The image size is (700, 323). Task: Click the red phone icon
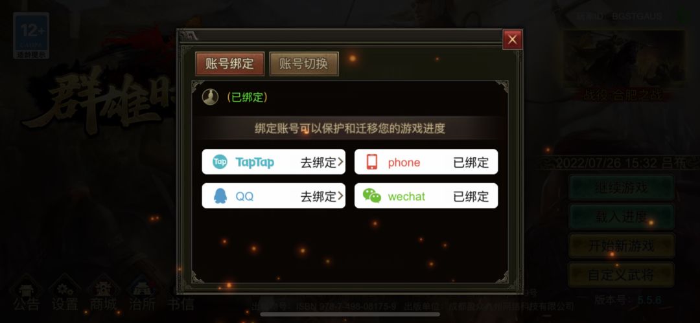(371, 162)
